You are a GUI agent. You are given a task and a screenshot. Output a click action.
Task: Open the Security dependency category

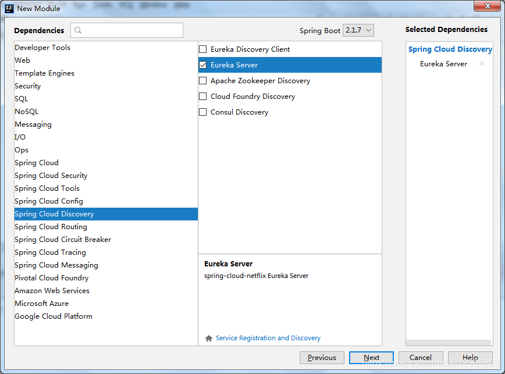point(106,86)
